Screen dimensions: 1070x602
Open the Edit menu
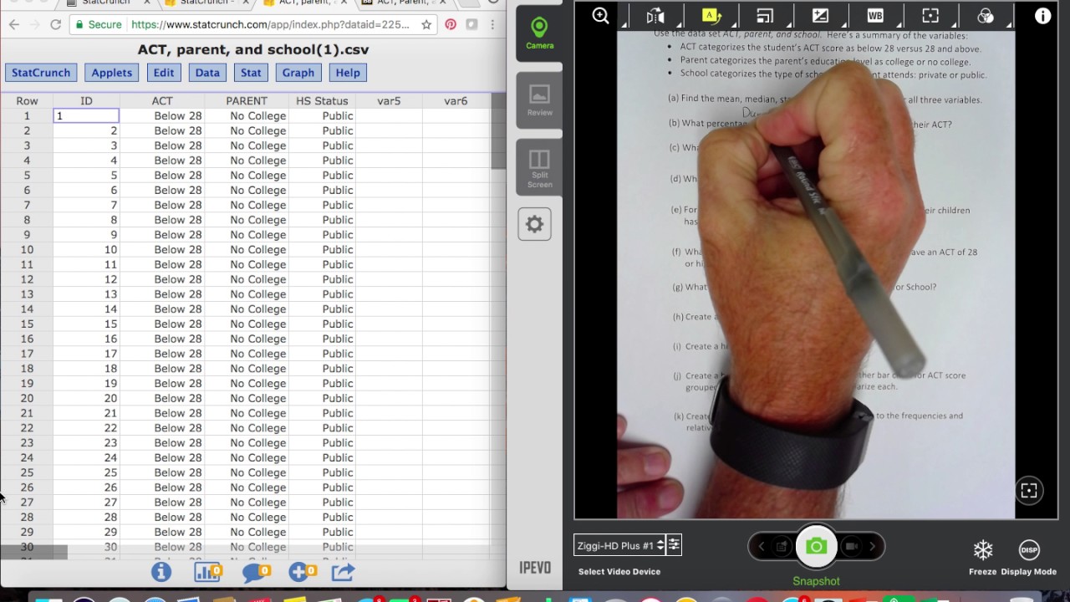point(164,73)
